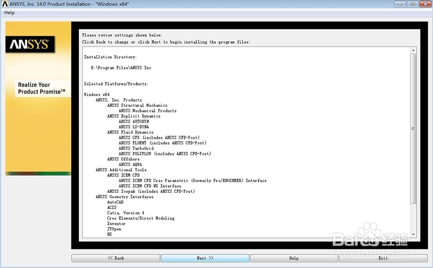
Task: Click 'ANSYS ICEM CFD NX Interface' line
Action: 150,186
